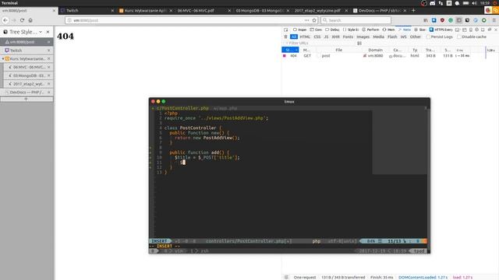
Task: Filter network requests by HTML
Action: point(305,37)
